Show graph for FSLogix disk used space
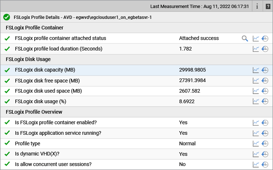Screen dimensions: 273x170 coord(256,91)
